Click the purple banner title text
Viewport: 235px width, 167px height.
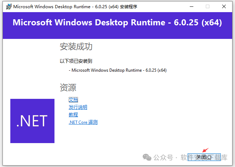click(117, 22)
